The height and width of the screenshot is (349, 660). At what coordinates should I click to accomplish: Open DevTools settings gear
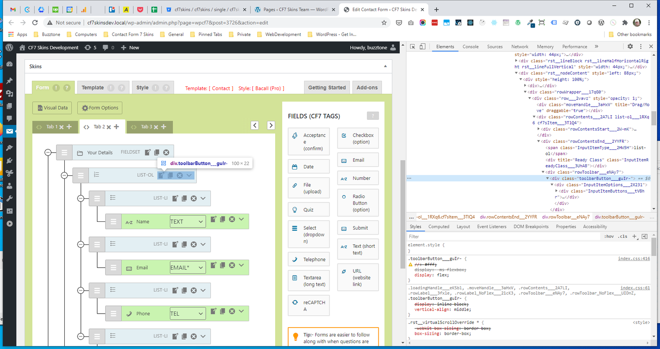point(630,47)
